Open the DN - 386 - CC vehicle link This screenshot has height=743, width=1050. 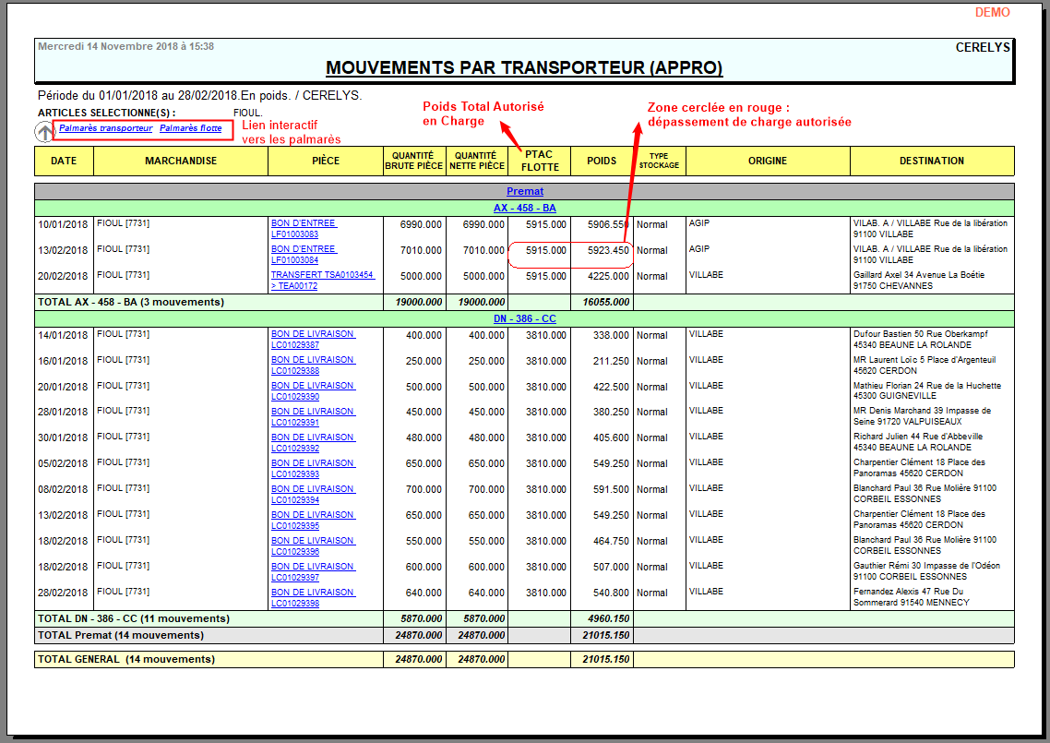tap(524, 318)
